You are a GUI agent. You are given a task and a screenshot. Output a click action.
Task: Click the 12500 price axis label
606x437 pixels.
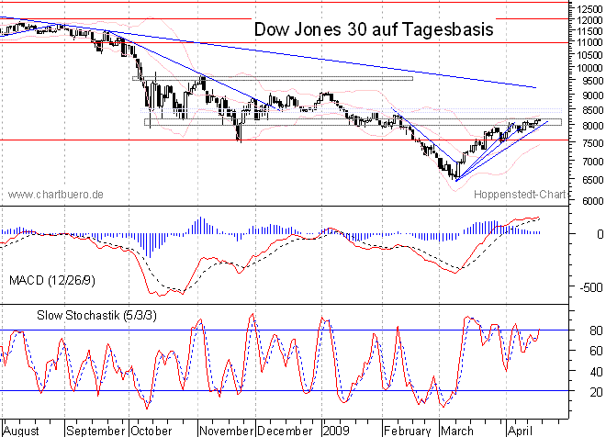click(589, 9)
